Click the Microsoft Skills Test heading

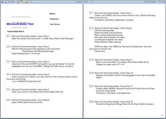coord(20,24)
